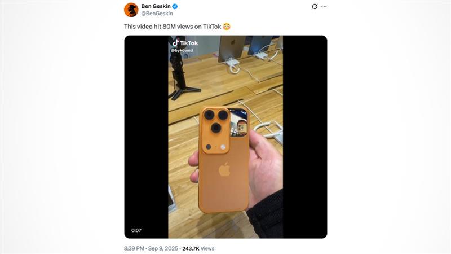The width and height of the screenshot is (451, 254).
Task: Click the Sep 9, 2025 date
Action: [163, 248]
